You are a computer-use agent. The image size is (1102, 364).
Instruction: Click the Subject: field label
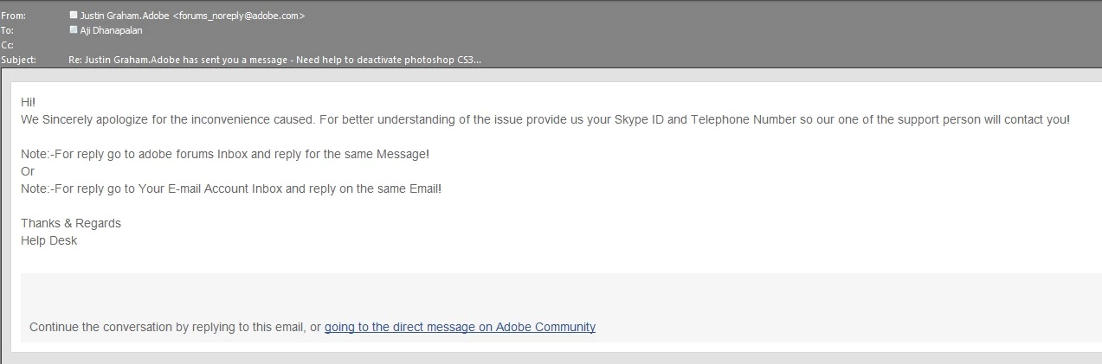19,60
